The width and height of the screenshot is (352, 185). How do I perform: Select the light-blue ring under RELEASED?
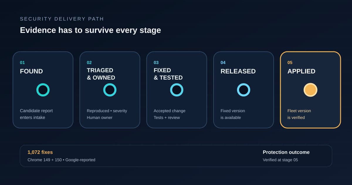pos(243,90)
